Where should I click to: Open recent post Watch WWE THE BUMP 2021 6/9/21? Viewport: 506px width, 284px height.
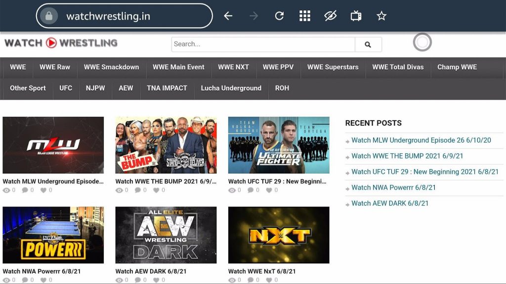click(407, 156)
